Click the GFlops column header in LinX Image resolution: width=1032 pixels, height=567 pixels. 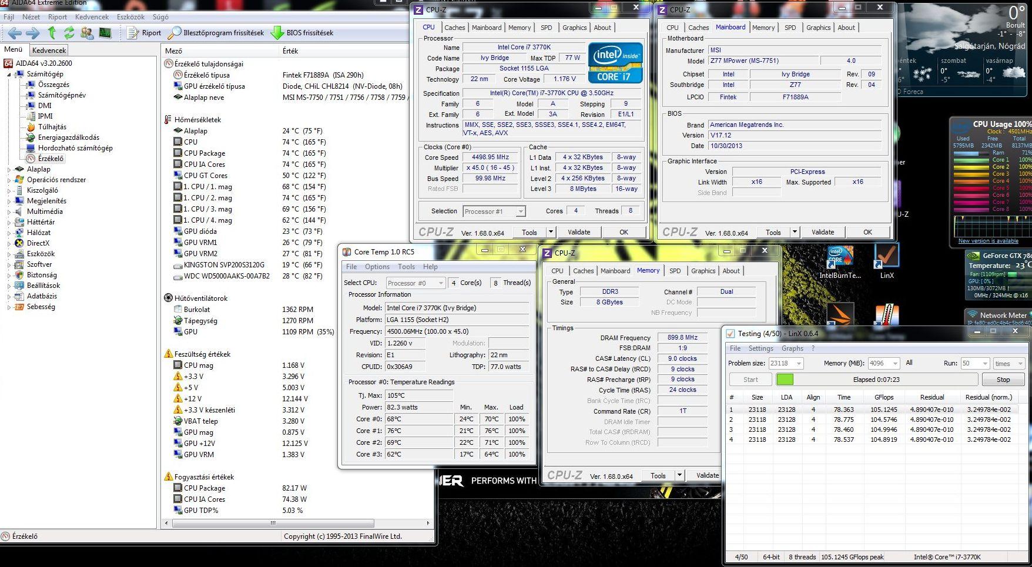pyautogui.click(x=884, y=397)
